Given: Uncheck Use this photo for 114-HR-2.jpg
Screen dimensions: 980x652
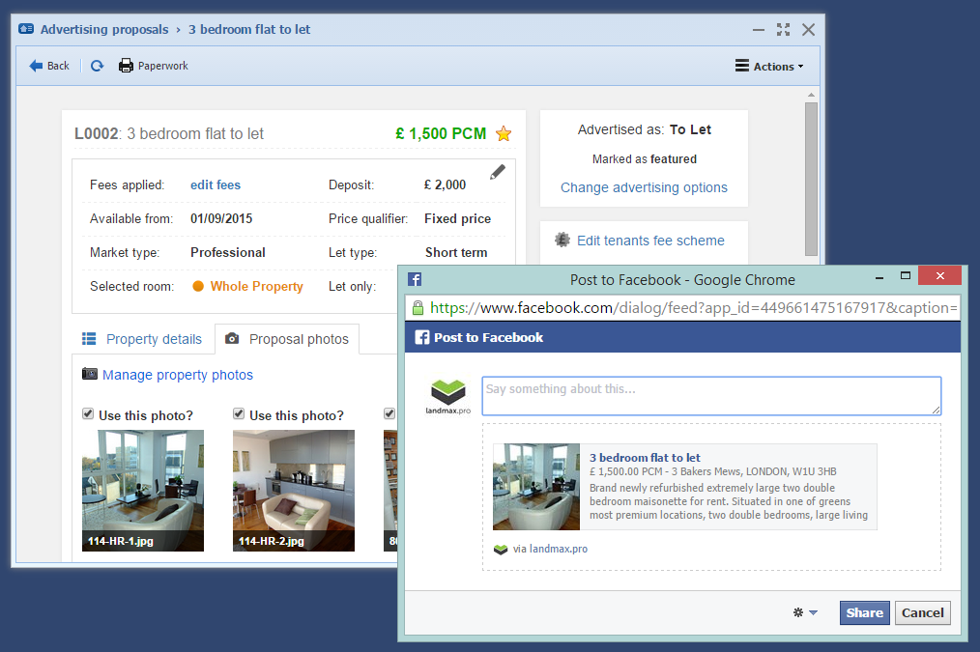Looking at the screenshot, I should pyautogui.click(x=239, y=414).
